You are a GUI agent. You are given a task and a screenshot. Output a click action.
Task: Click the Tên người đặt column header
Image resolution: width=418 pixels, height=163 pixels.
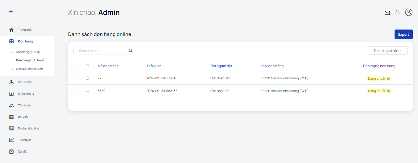click(x=221, y=66)
